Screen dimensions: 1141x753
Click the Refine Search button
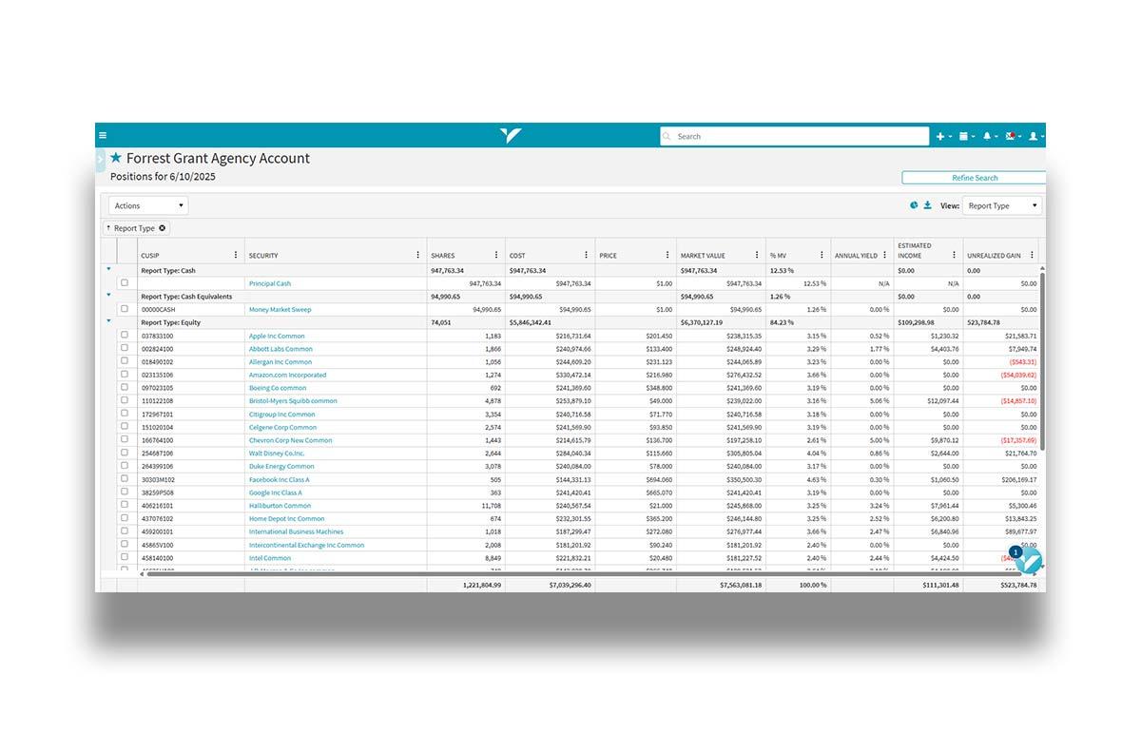click(x=975, y=178)
